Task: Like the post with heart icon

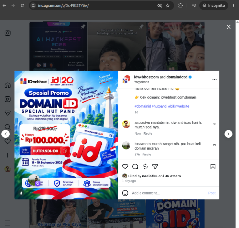Action: tap(125, 166)
